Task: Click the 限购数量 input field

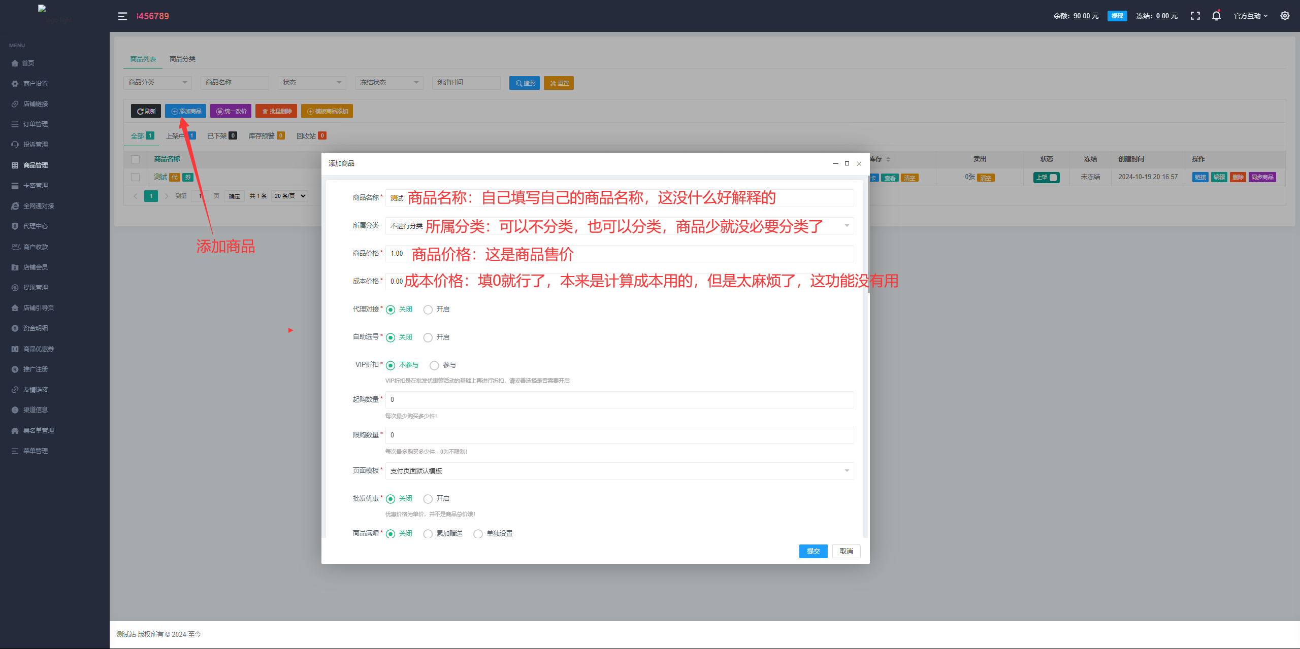Action: click(620, 435)
